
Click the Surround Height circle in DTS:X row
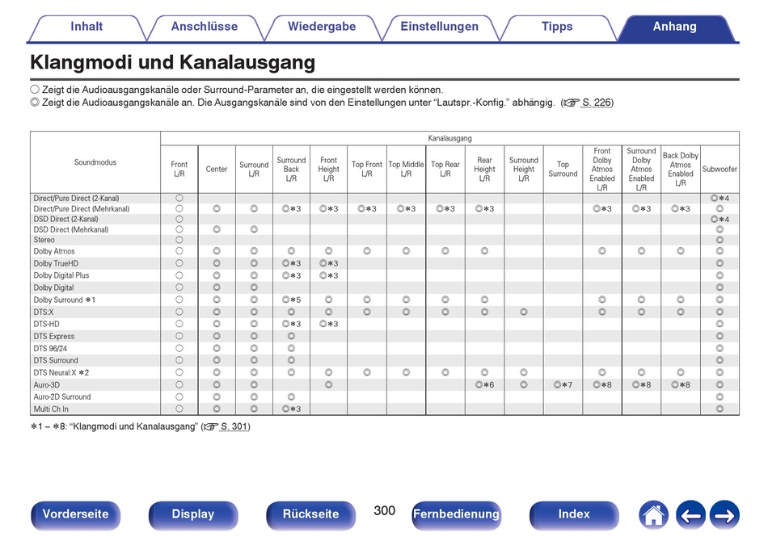coord(524,312)
